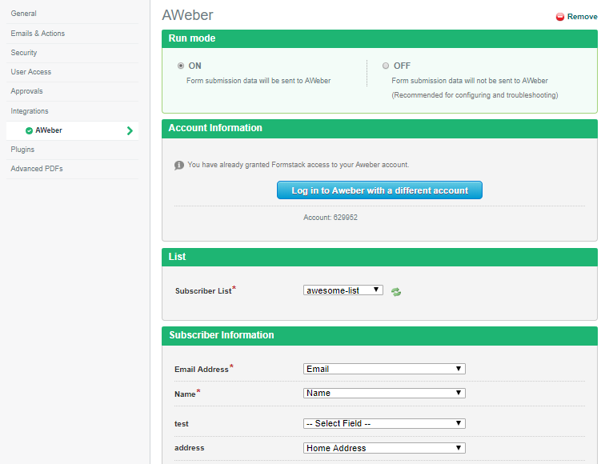Open the test Select Field dropdown

pyautogui.click(x=384, y=423)
